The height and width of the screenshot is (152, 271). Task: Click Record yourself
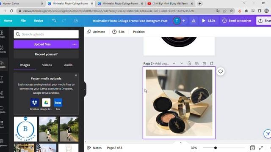(x=46, y=54)
